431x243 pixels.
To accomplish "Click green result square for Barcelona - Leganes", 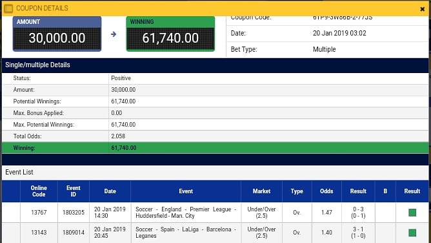I will pyautogui.click(x=412, y=233).
